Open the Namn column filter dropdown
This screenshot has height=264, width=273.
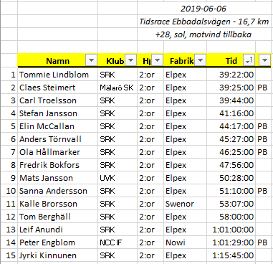tap(91, 60)
